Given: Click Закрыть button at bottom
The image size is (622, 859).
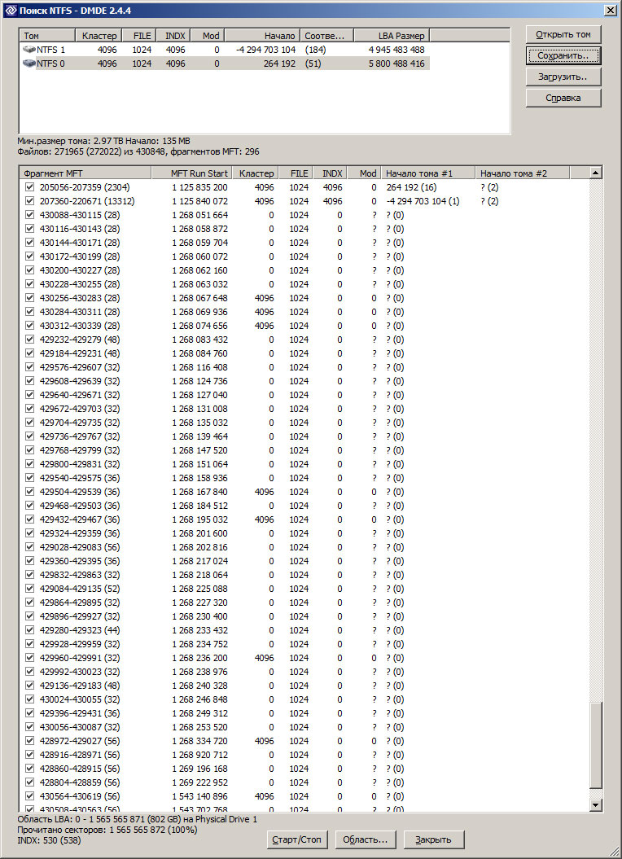Looking at the screenshot, I should (x=433, y=839).
